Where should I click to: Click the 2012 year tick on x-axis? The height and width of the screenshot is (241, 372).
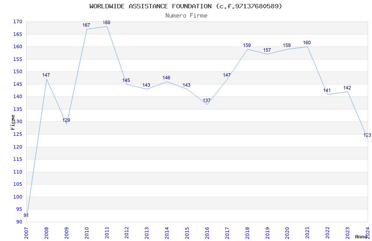click(126, 233)
